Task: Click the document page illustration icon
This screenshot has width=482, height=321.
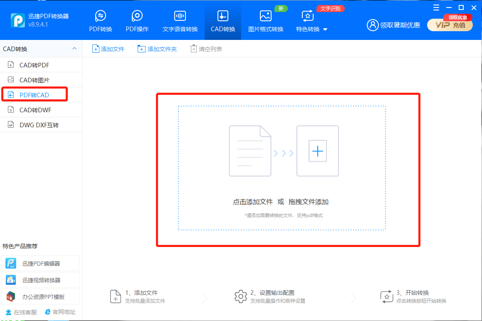Action: pos(250,151)
